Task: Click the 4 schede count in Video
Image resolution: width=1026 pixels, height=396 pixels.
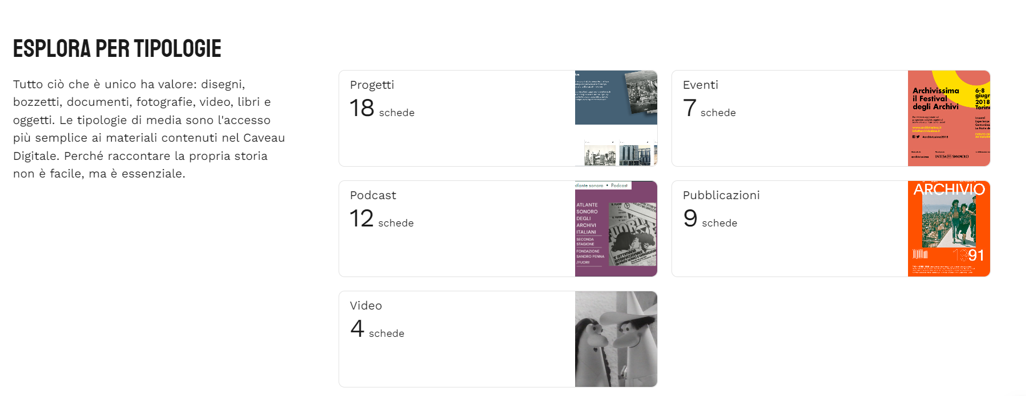Action: (x=377, y=329)
